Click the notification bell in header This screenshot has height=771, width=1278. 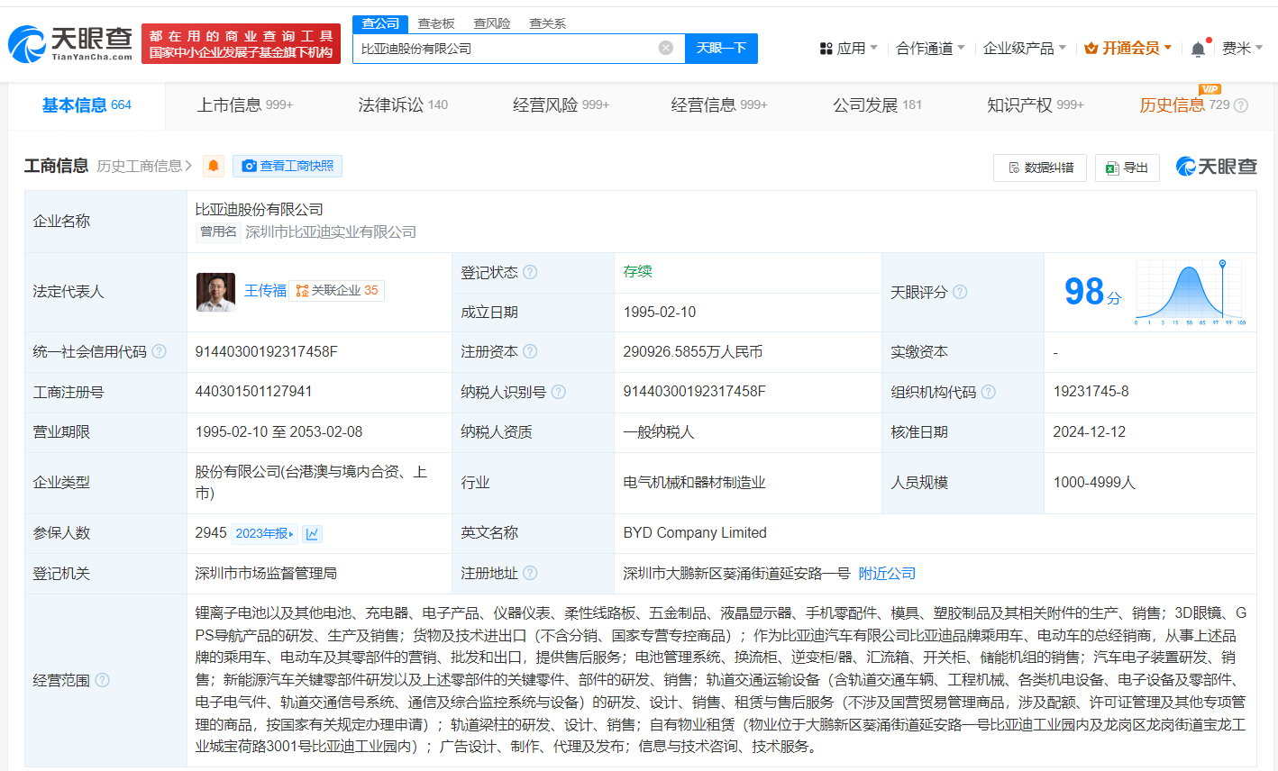coord(1198,49)
